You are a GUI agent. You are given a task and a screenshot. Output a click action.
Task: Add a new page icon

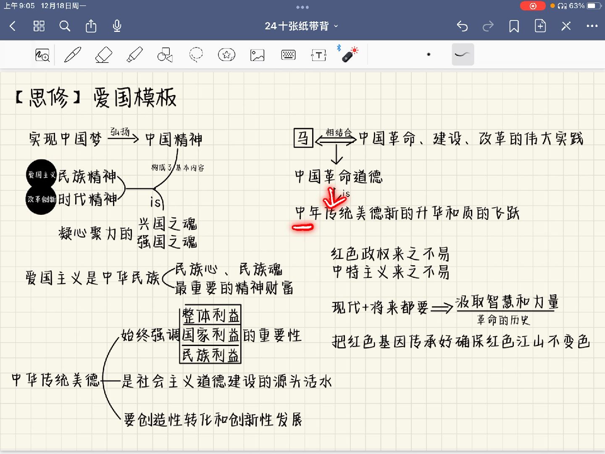pos(540,26)
